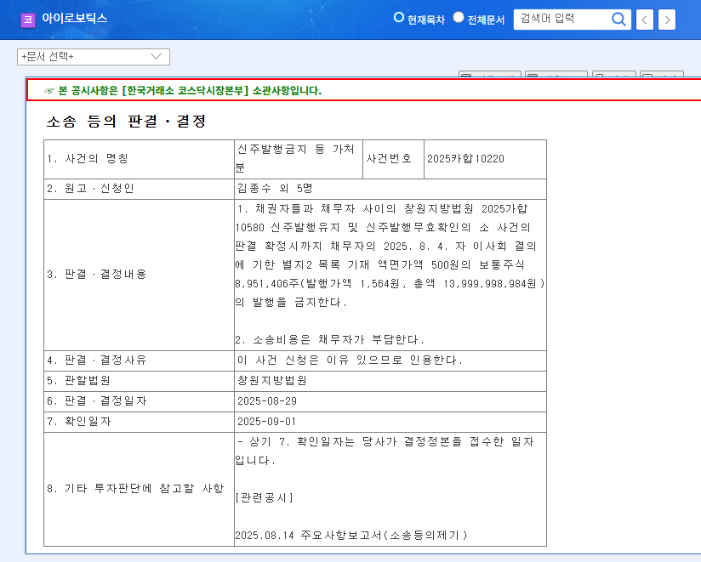The image size is (701, 562).
Task: Click the [관련공시] text
Action: tap(265, 498)
